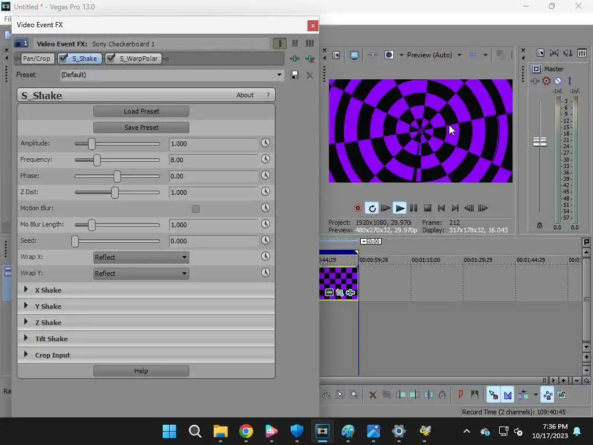Image resolution: width=593 pixels, height=445 pixels.
Task: Open Master bus audio FX gear icon
Action: [x=546, y=81]
